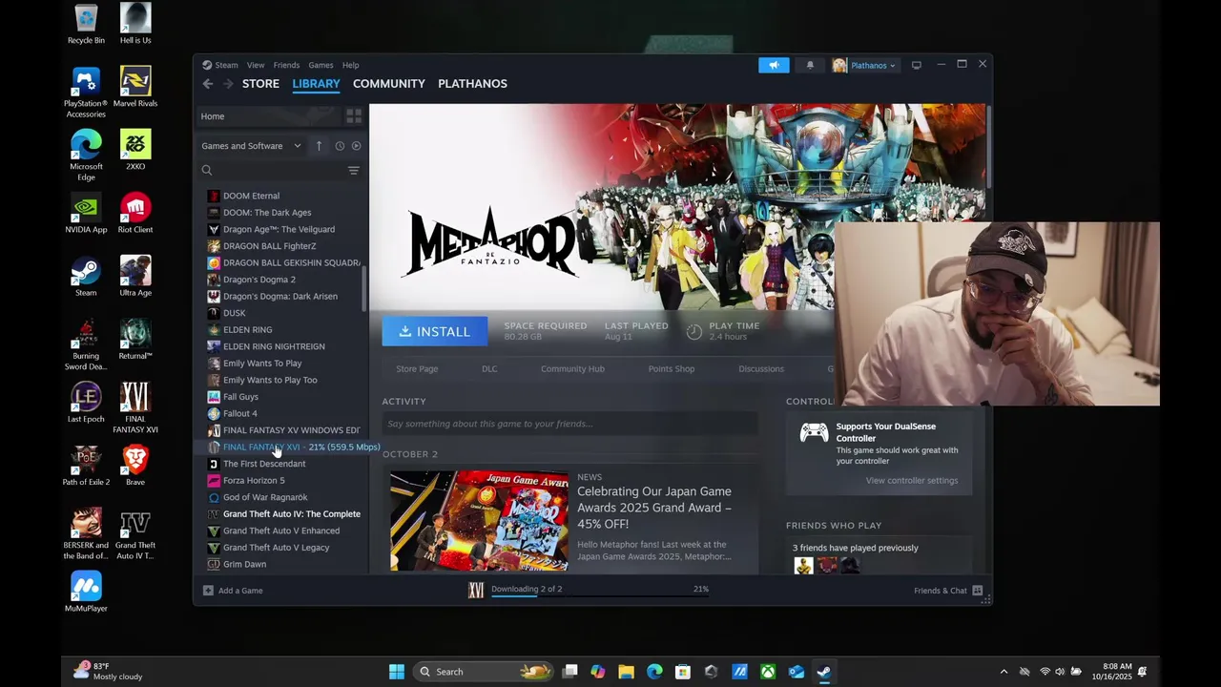The height and width of the screenshot is (687, 1221).
Task: Click the blue INSTALL button
Action: click(434, 331)
